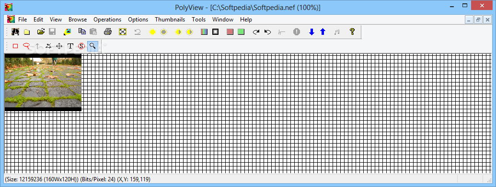Open the Options menu
The image size is (496, 187).
click(138, 20)
